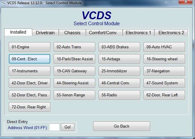Open 10-Park/Steer Assist module
The image size is (195, 139).
pos(74,59)
